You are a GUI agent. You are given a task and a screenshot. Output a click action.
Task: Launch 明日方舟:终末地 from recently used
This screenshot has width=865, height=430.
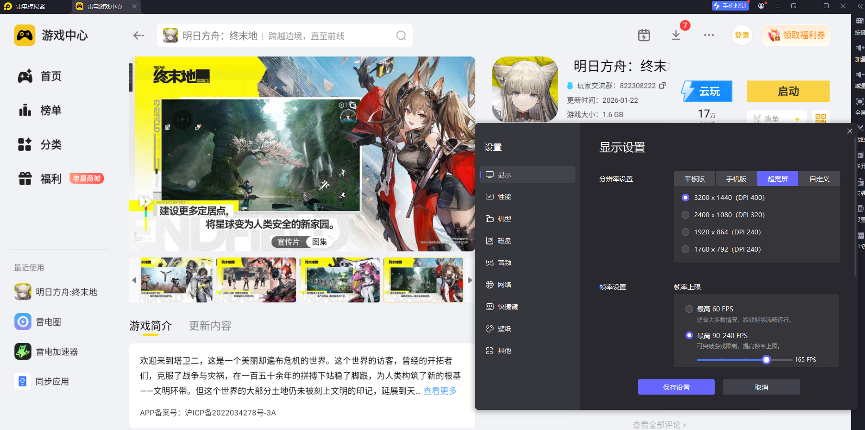click(x=56, y=292)
